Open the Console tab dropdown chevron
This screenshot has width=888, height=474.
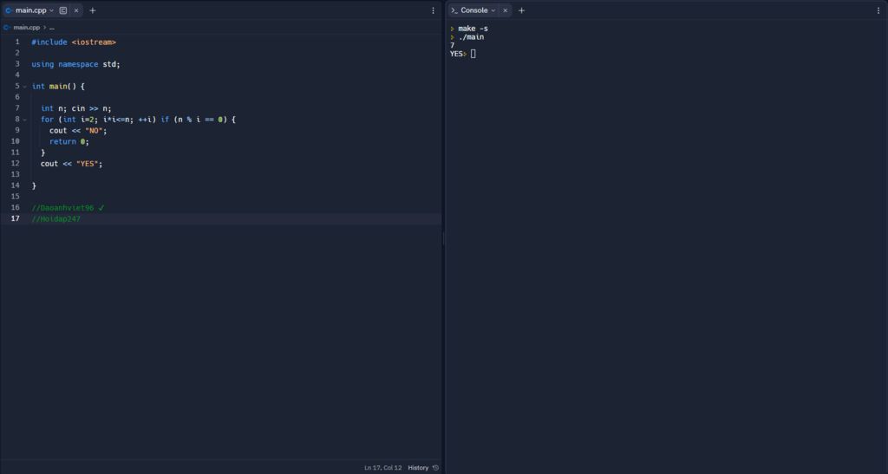(493, 10)
